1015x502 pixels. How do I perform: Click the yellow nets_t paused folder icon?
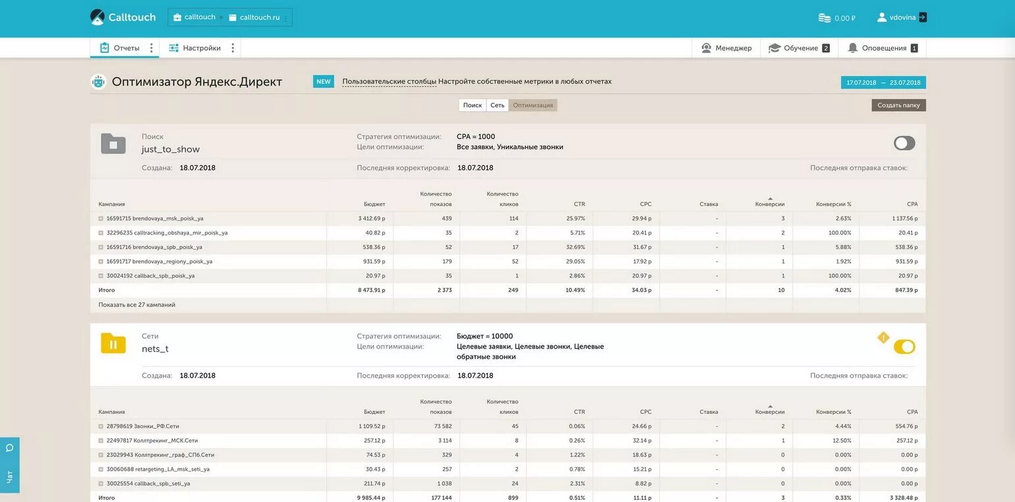point(113,343)
